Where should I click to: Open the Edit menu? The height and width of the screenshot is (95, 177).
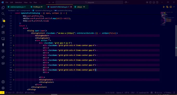(11, 2)
